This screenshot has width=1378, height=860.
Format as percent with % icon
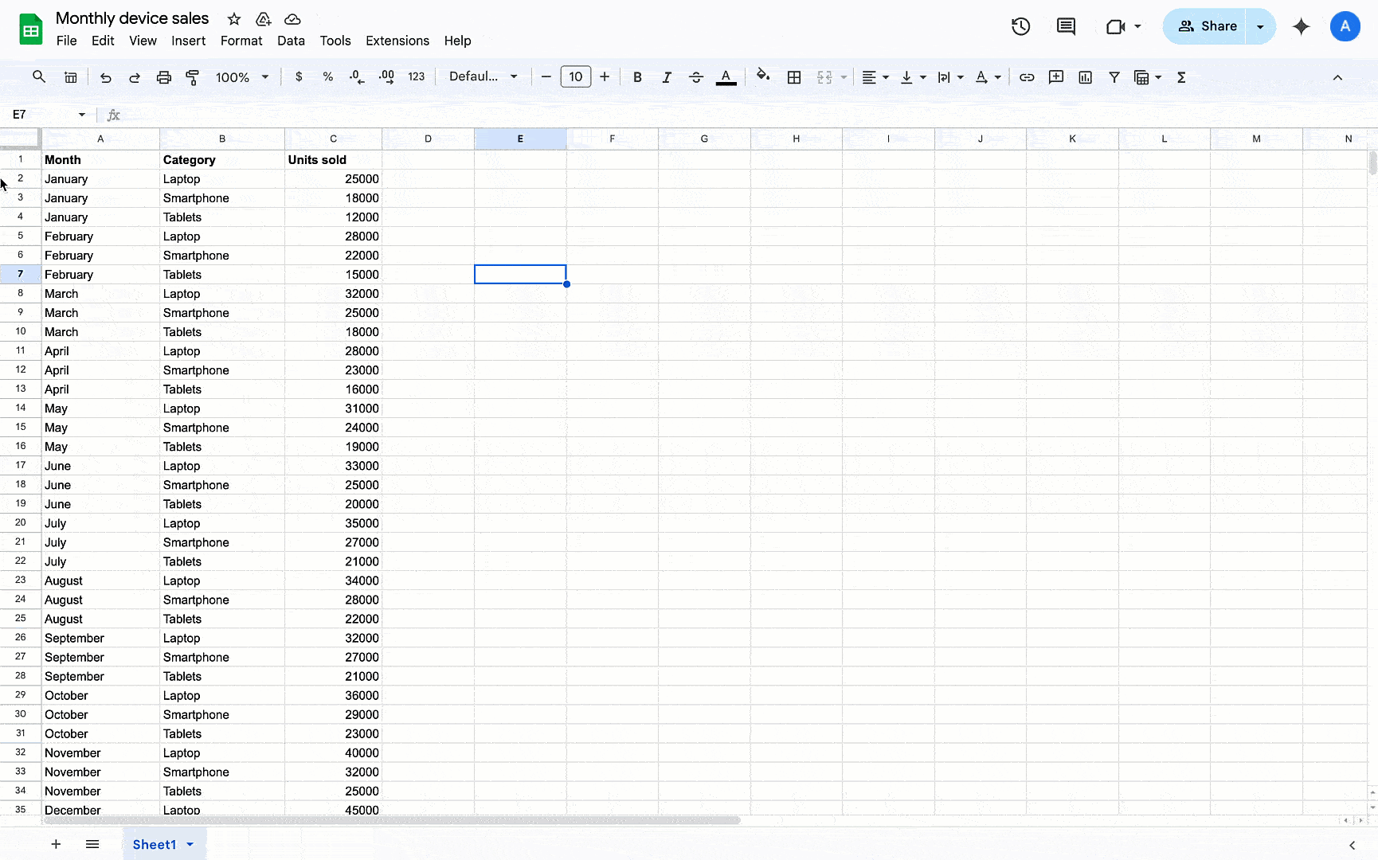(327, 77)
